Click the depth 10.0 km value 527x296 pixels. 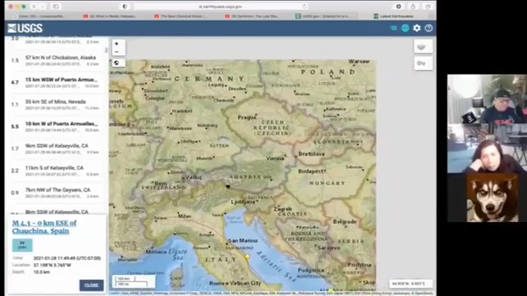click(42, 272)
